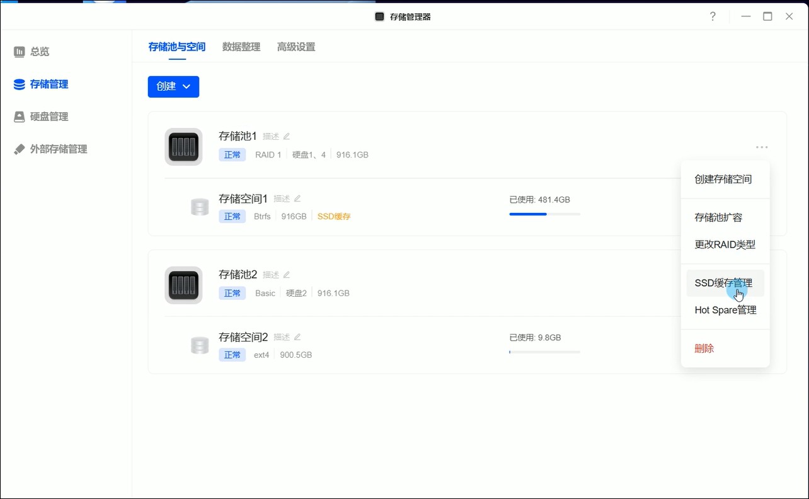Edit the 存储池2 description pencil icon
This screenshot has width=809, height=499.
coord(287,275)
